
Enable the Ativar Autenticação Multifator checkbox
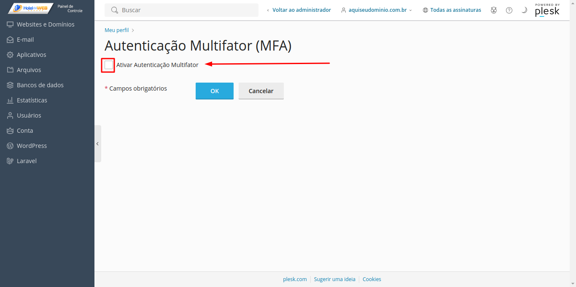[x=109, y=65]
